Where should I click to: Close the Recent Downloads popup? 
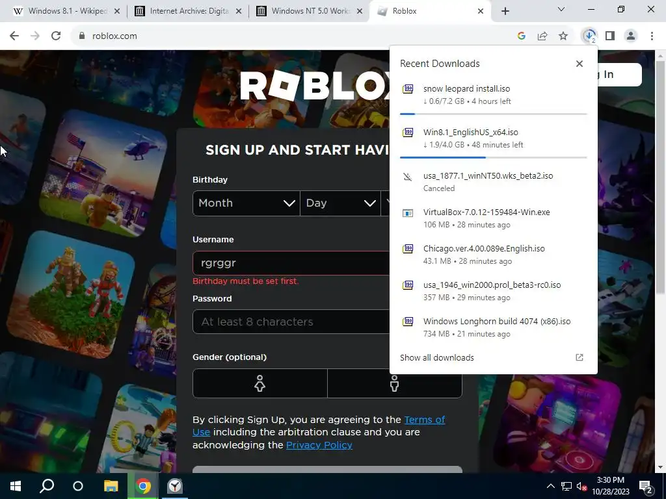click(x=579, y=64)
